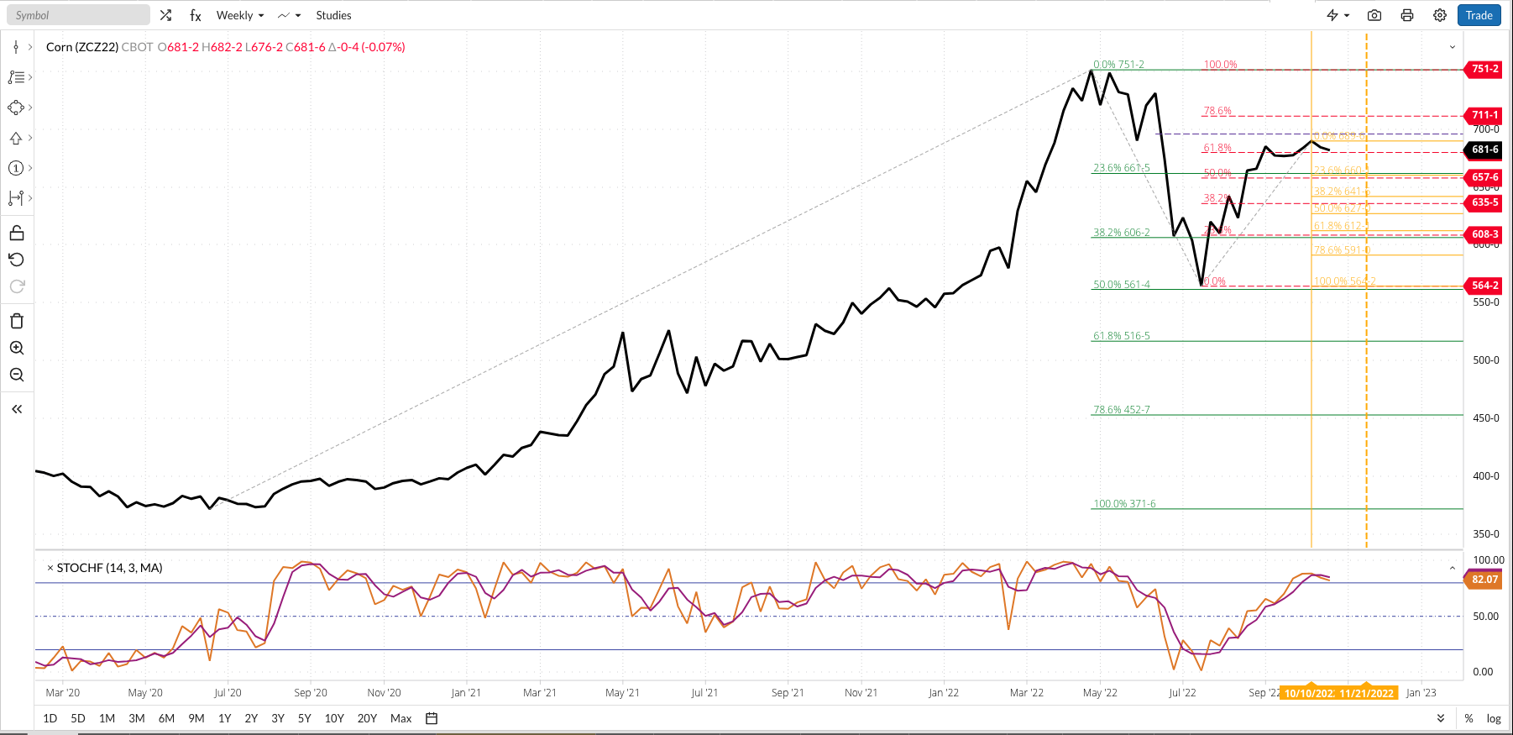The width and height of the screenshot is (1513, 735).
Task: Select the 9M time range
Action: 196,718
